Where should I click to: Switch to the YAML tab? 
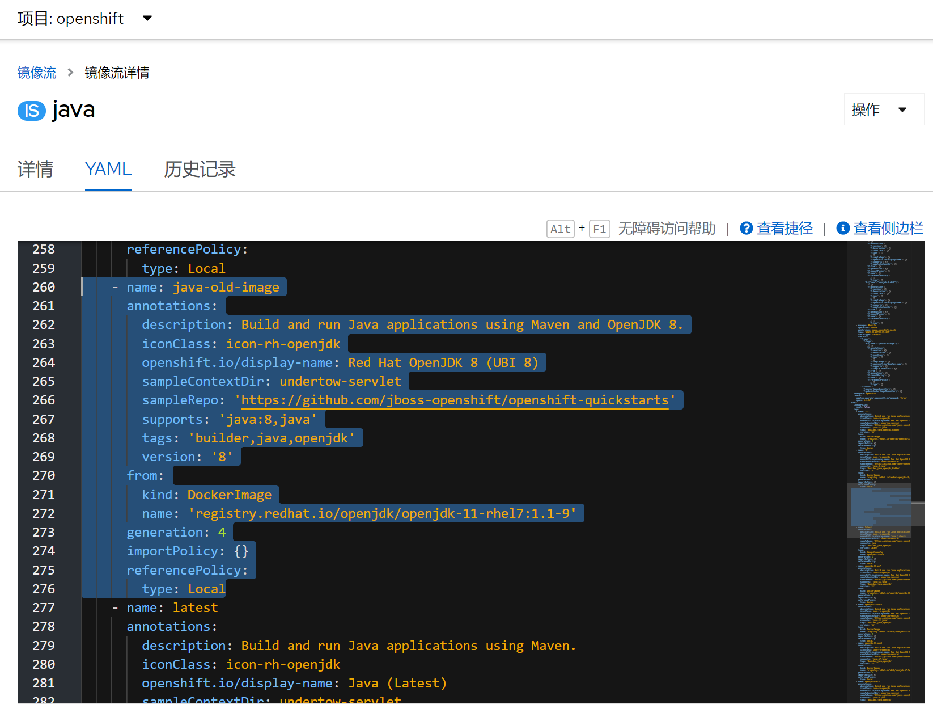[108, 169]
